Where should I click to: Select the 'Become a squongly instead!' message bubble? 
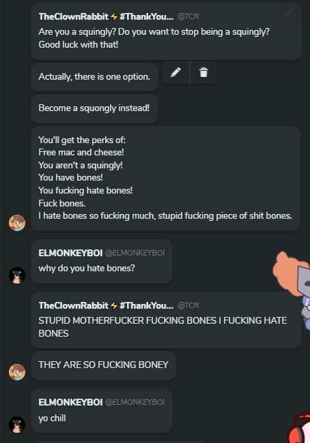[94, 108]
